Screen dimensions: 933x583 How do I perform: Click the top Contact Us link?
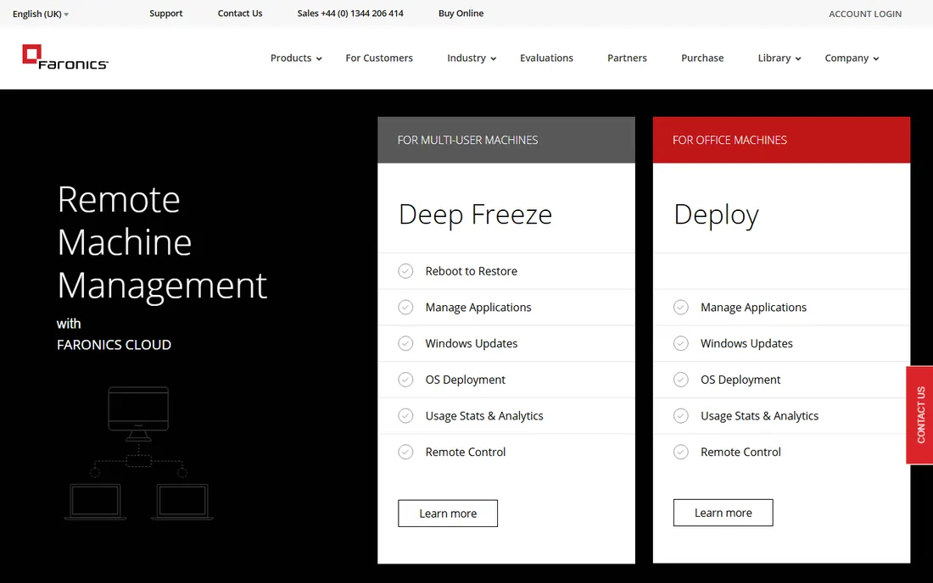[240, 13]
